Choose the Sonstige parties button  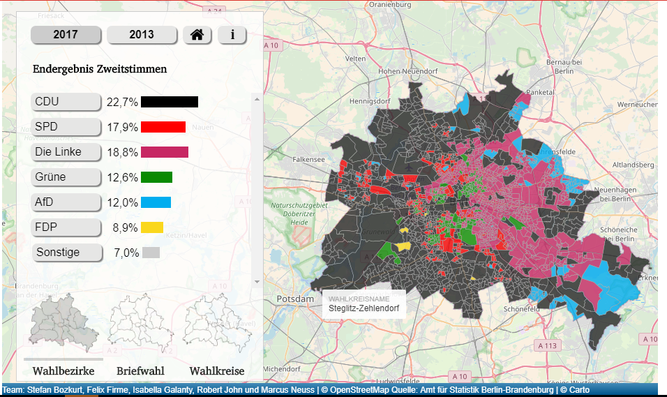tap(67, 253)
